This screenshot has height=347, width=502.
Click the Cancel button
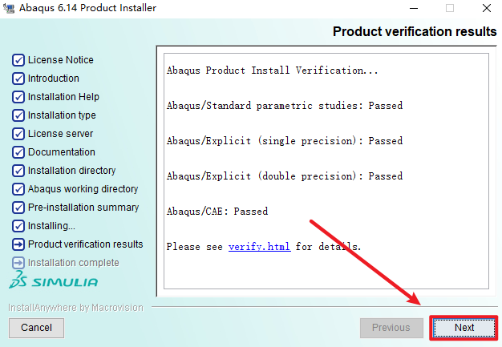coord(36,328)
